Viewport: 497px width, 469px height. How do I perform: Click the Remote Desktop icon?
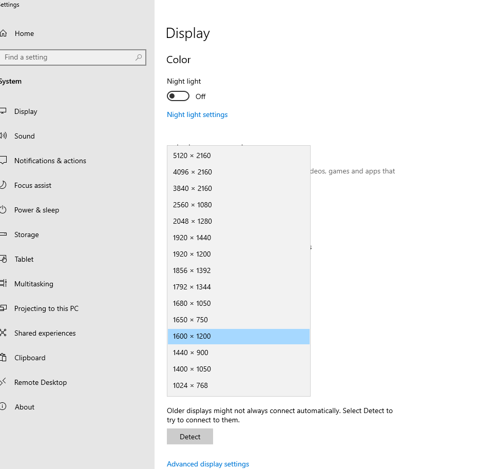point(3,382)
